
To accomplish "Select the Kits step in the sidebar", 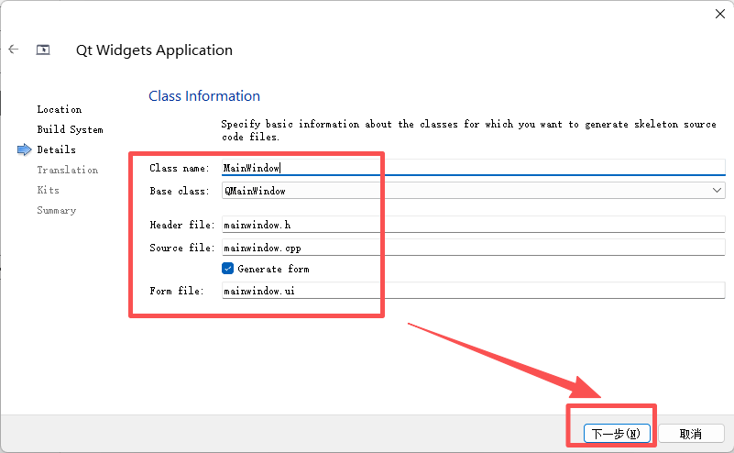I will [49, 190].
